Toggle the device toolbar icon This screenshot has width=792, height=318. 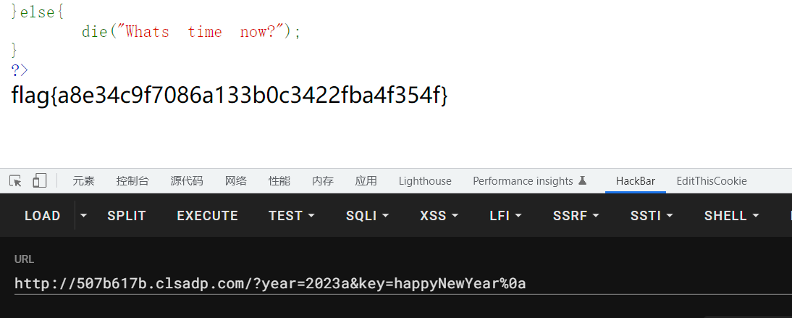point(40,181)
